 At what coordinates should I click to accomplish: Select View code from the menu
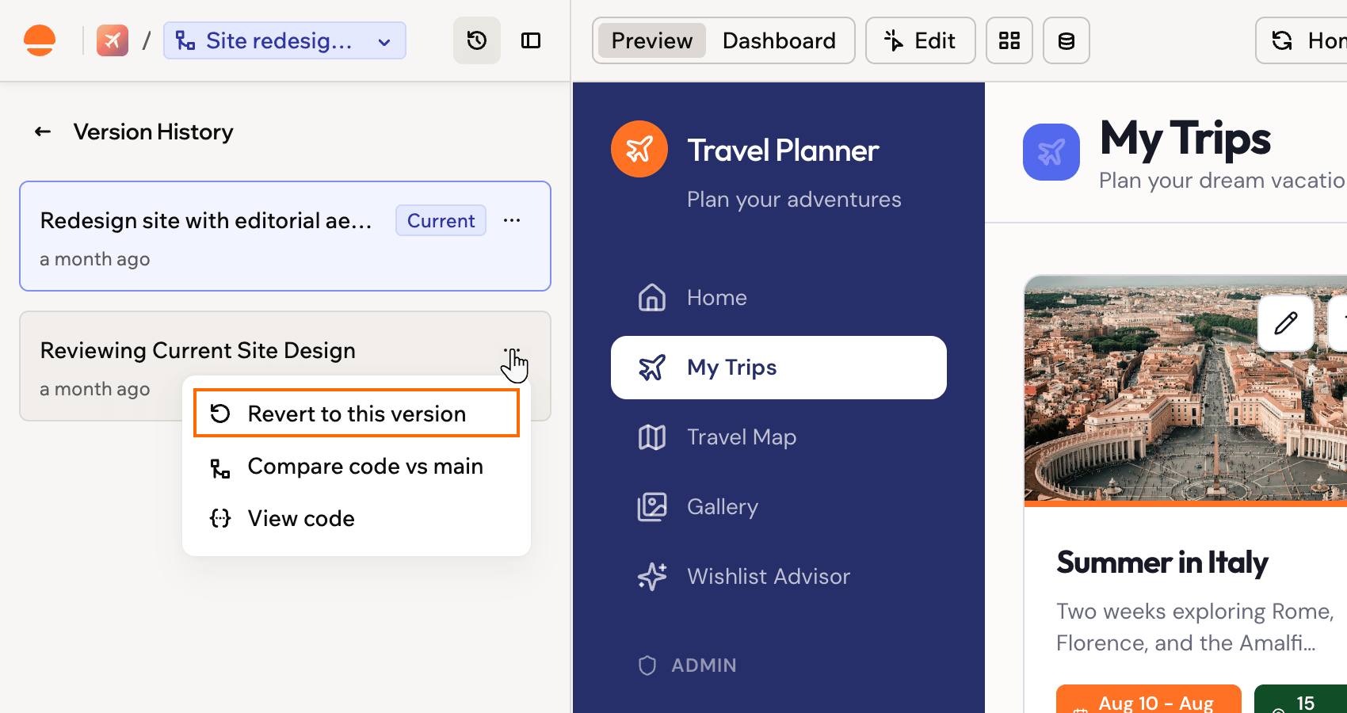357,518
